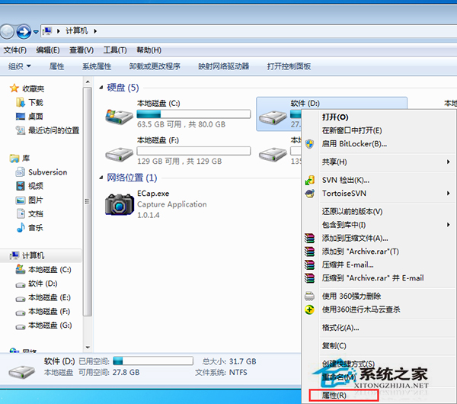This screenshot has height=404, width=457.
Task: Choose 压缩并 E-mail option
Action: (347, 265)
